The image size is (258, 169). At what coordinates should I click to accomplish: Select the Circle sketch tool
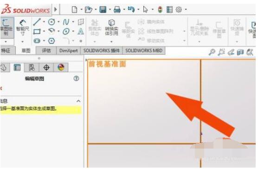tap(52, 22)
